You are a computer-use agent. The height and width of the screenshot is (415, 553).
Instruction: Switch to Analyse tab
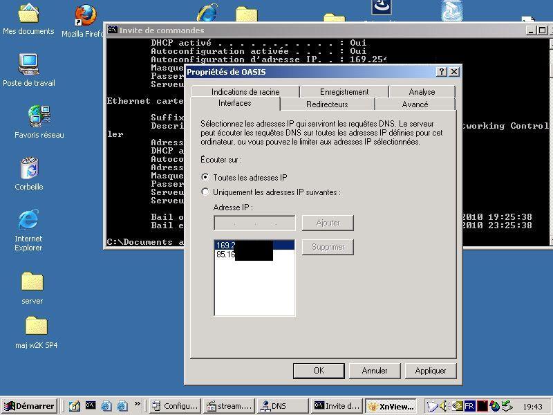(x=422, y=92)
